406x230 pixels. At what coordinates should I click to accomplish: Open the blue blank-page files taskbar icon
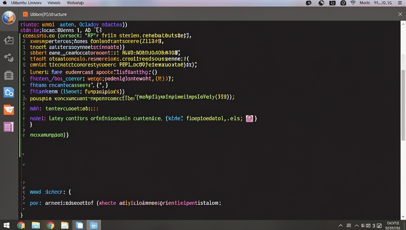click(x=79, y=225)
